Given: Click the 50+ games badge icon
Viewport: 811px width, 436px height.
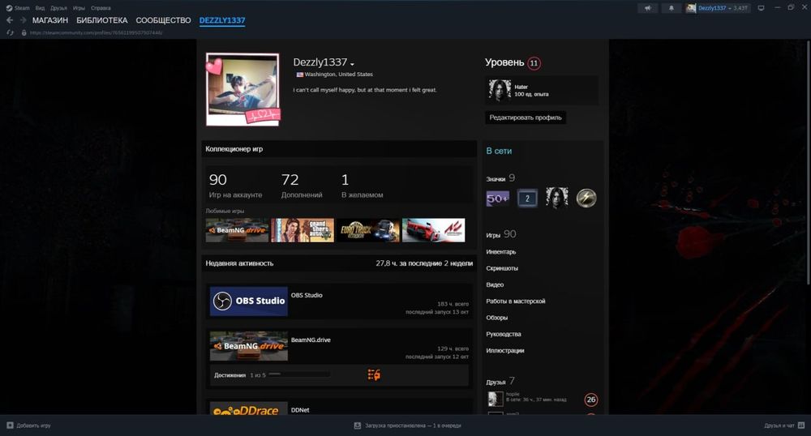Looking at the screenshot, I should 498,199.
